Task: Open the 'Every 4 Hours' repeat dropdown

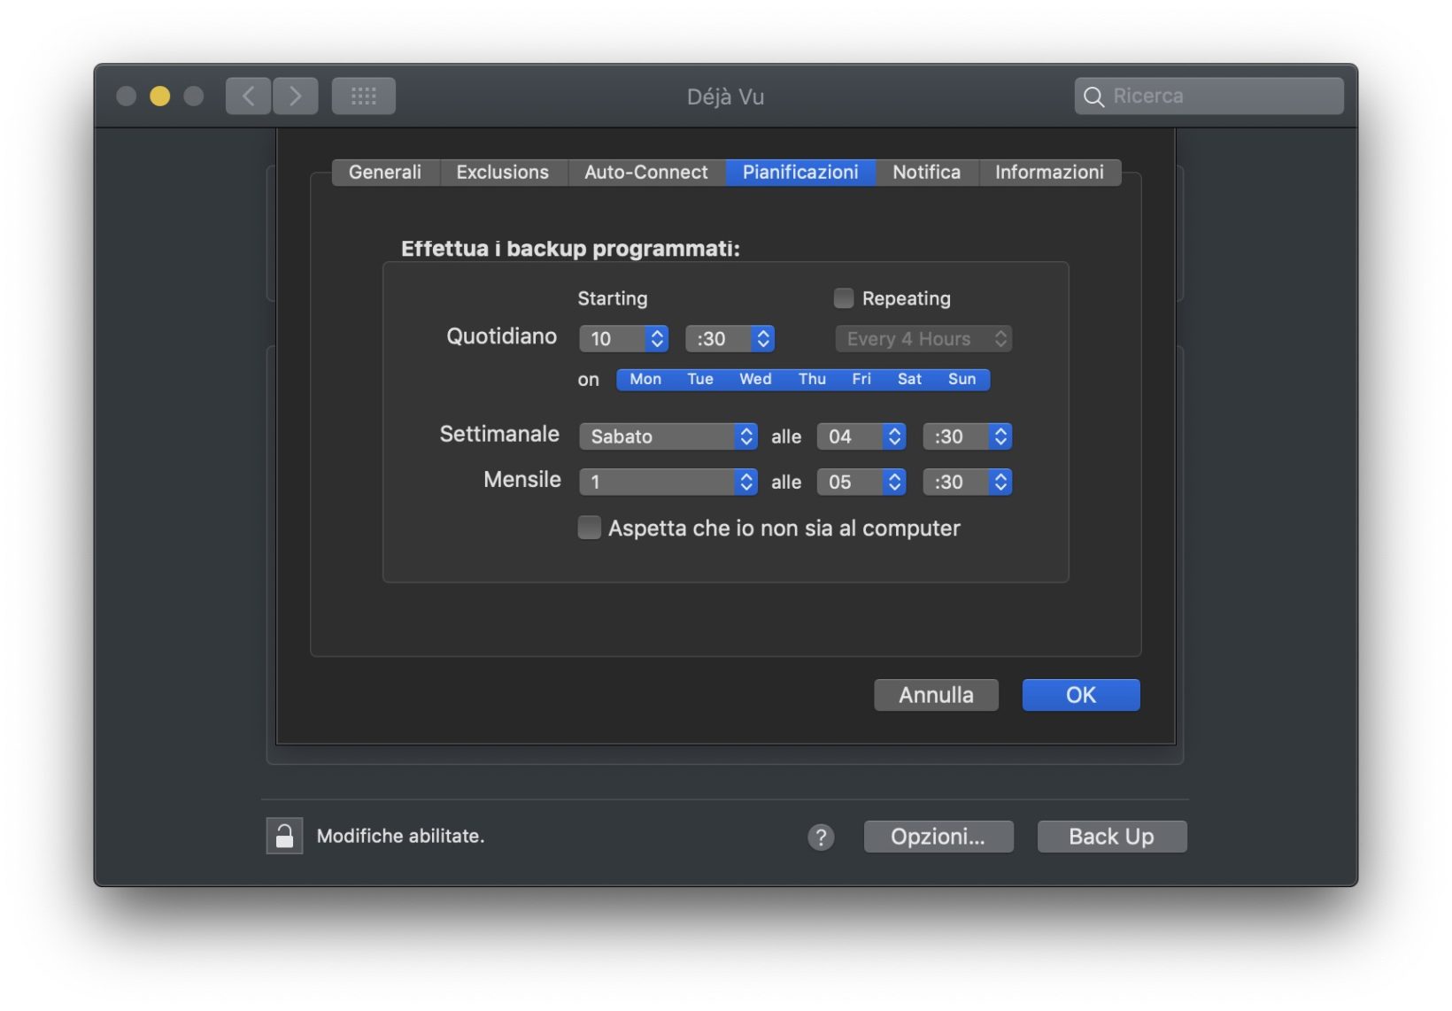Action: click(923, 338)
